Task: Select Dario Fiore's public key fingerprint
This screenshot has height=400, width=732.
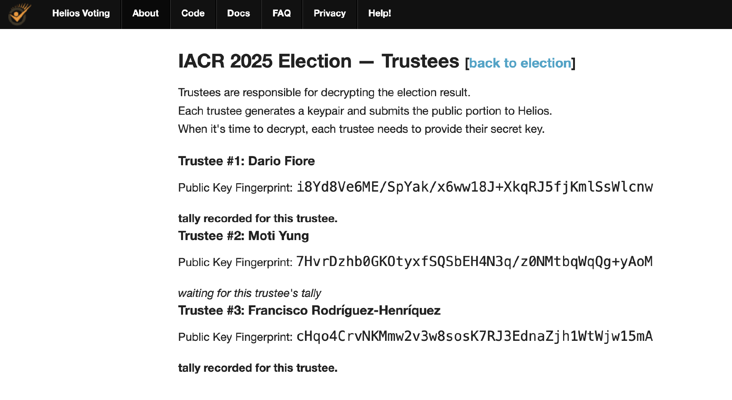Action: [475, 187]
